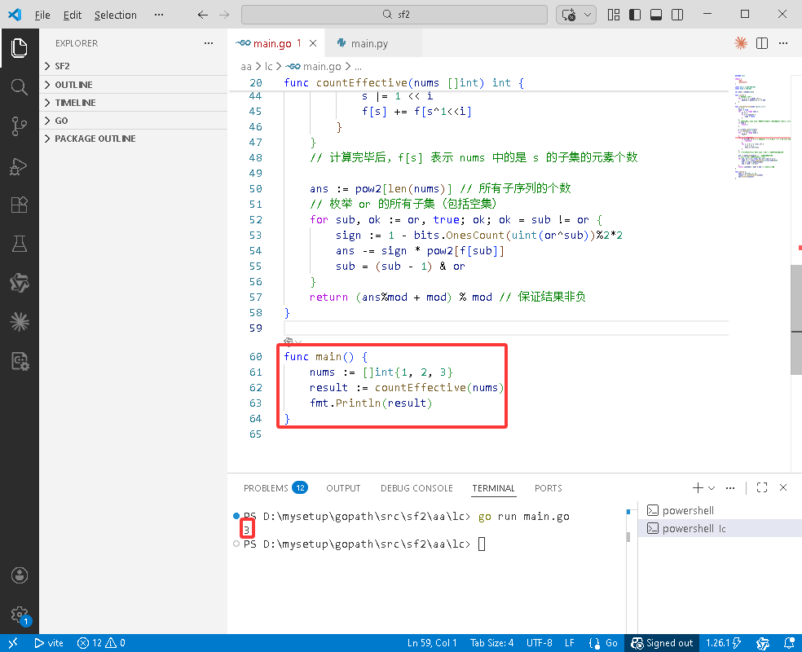
Task: Open editor More Actions ellipsis
Action: (x=783, y=43)
